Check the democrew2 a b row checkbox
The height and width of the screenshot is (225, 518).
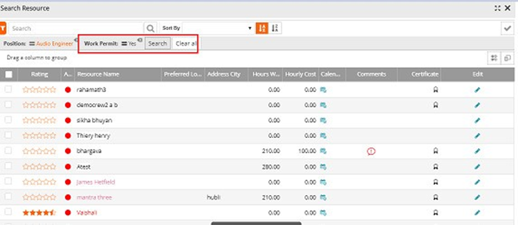click(x=8, y=104)
